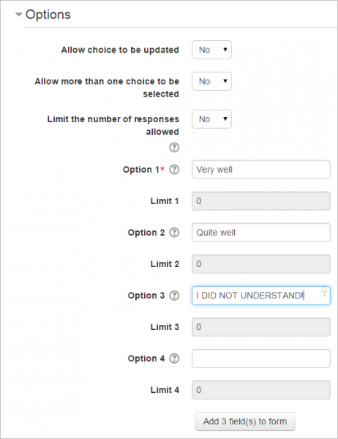Screen dimensions: 338x439
Task: Open Limit the number of responses dropdown
Action: pyautogui.click(x=211, y=119)
